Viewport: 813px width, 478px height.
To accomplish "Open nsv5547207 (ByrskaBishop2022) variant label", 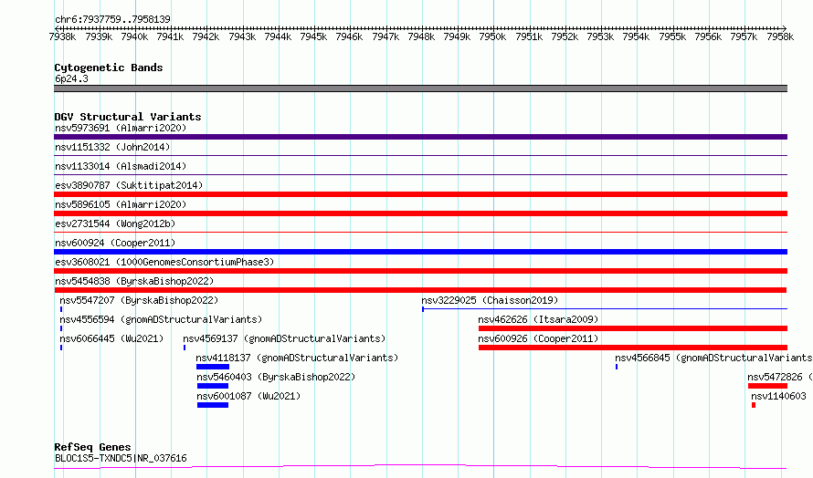I will [139, 300].
